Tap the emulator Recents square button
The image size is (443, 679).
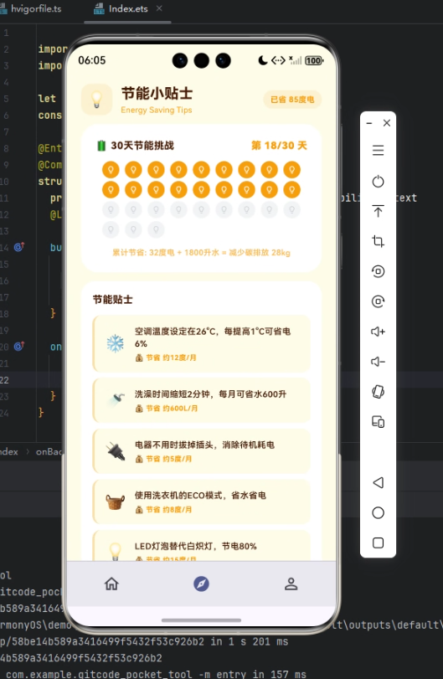(x=378, y=543)
